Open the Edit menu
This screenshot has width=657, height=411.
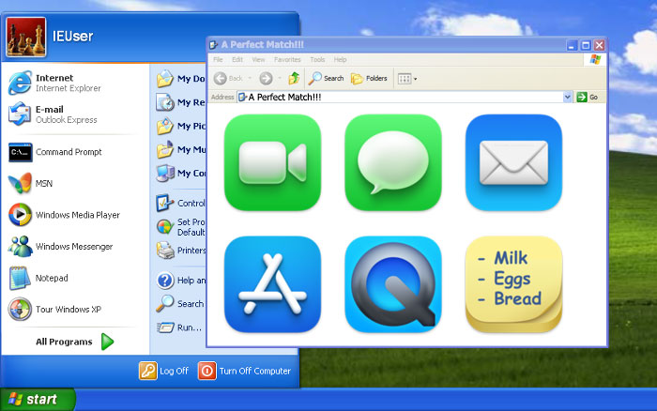237,59
